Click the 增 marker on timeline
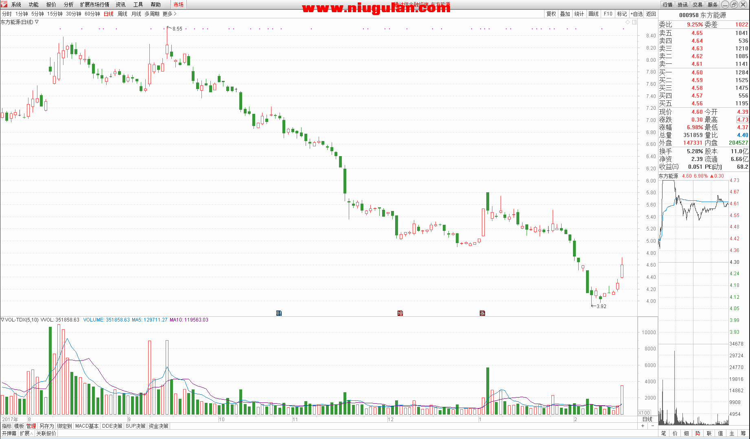750x439 pixels. point(400,313)
